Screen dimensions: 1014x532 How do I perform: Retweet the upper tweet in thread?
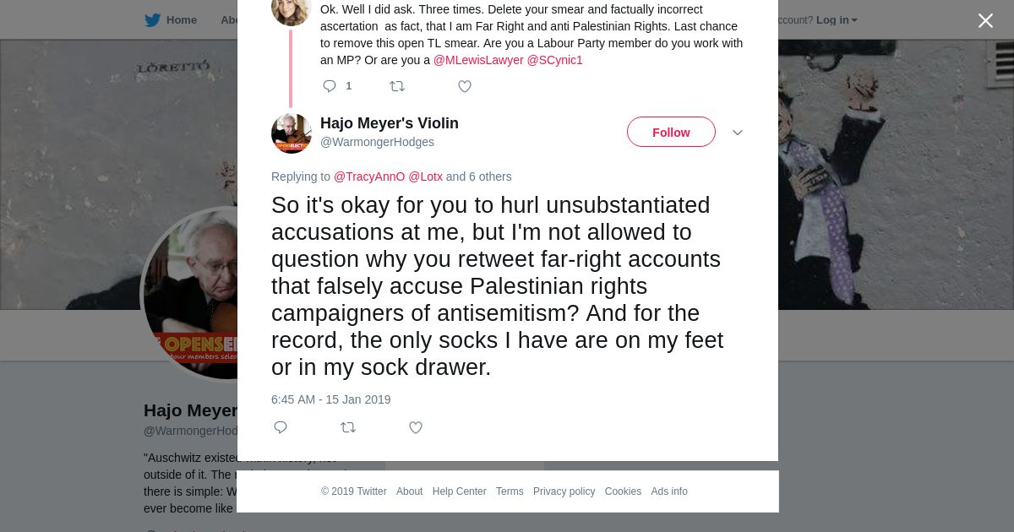tap(397, 86)
